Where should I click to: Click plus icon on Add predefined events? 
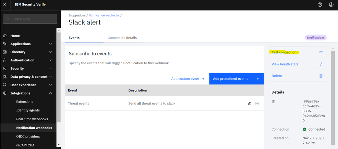coord(257,79)
